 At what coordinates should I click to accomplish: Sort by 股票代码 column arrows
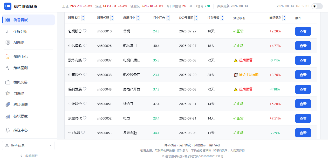[112, 18]
